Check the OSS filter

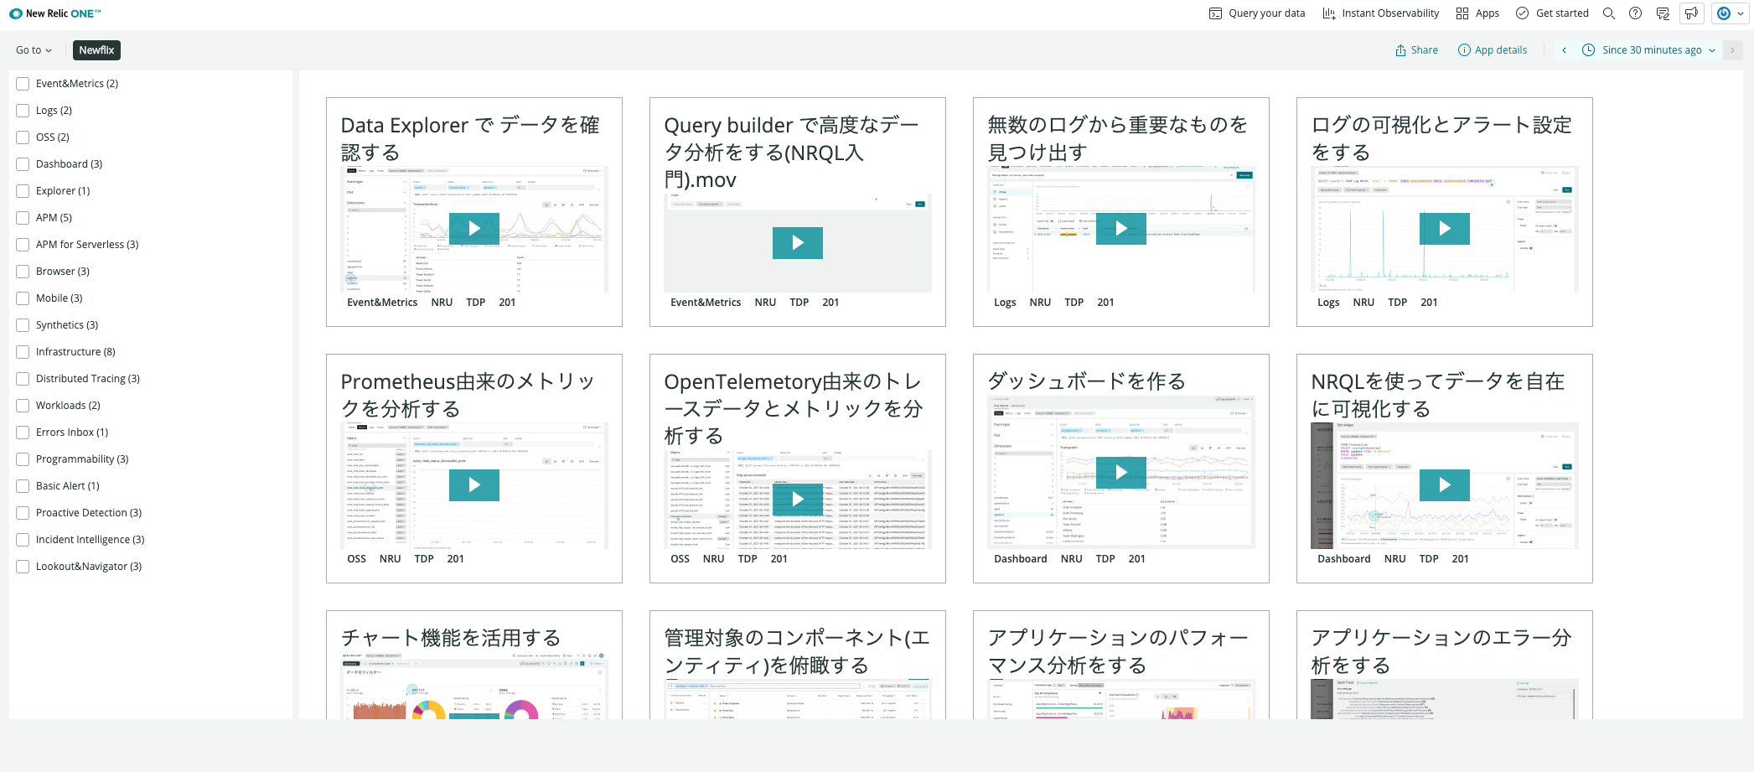point(23,137)
